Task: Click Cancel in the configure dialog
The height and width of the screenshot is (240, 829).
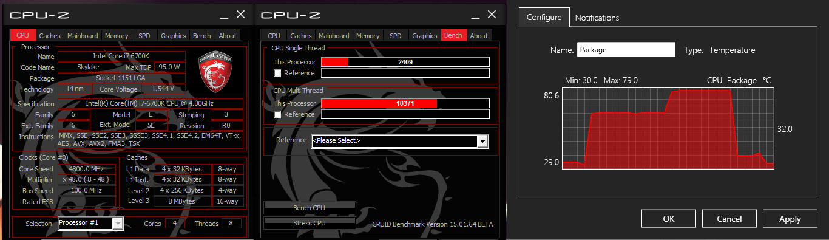Action: click(729, 219)
